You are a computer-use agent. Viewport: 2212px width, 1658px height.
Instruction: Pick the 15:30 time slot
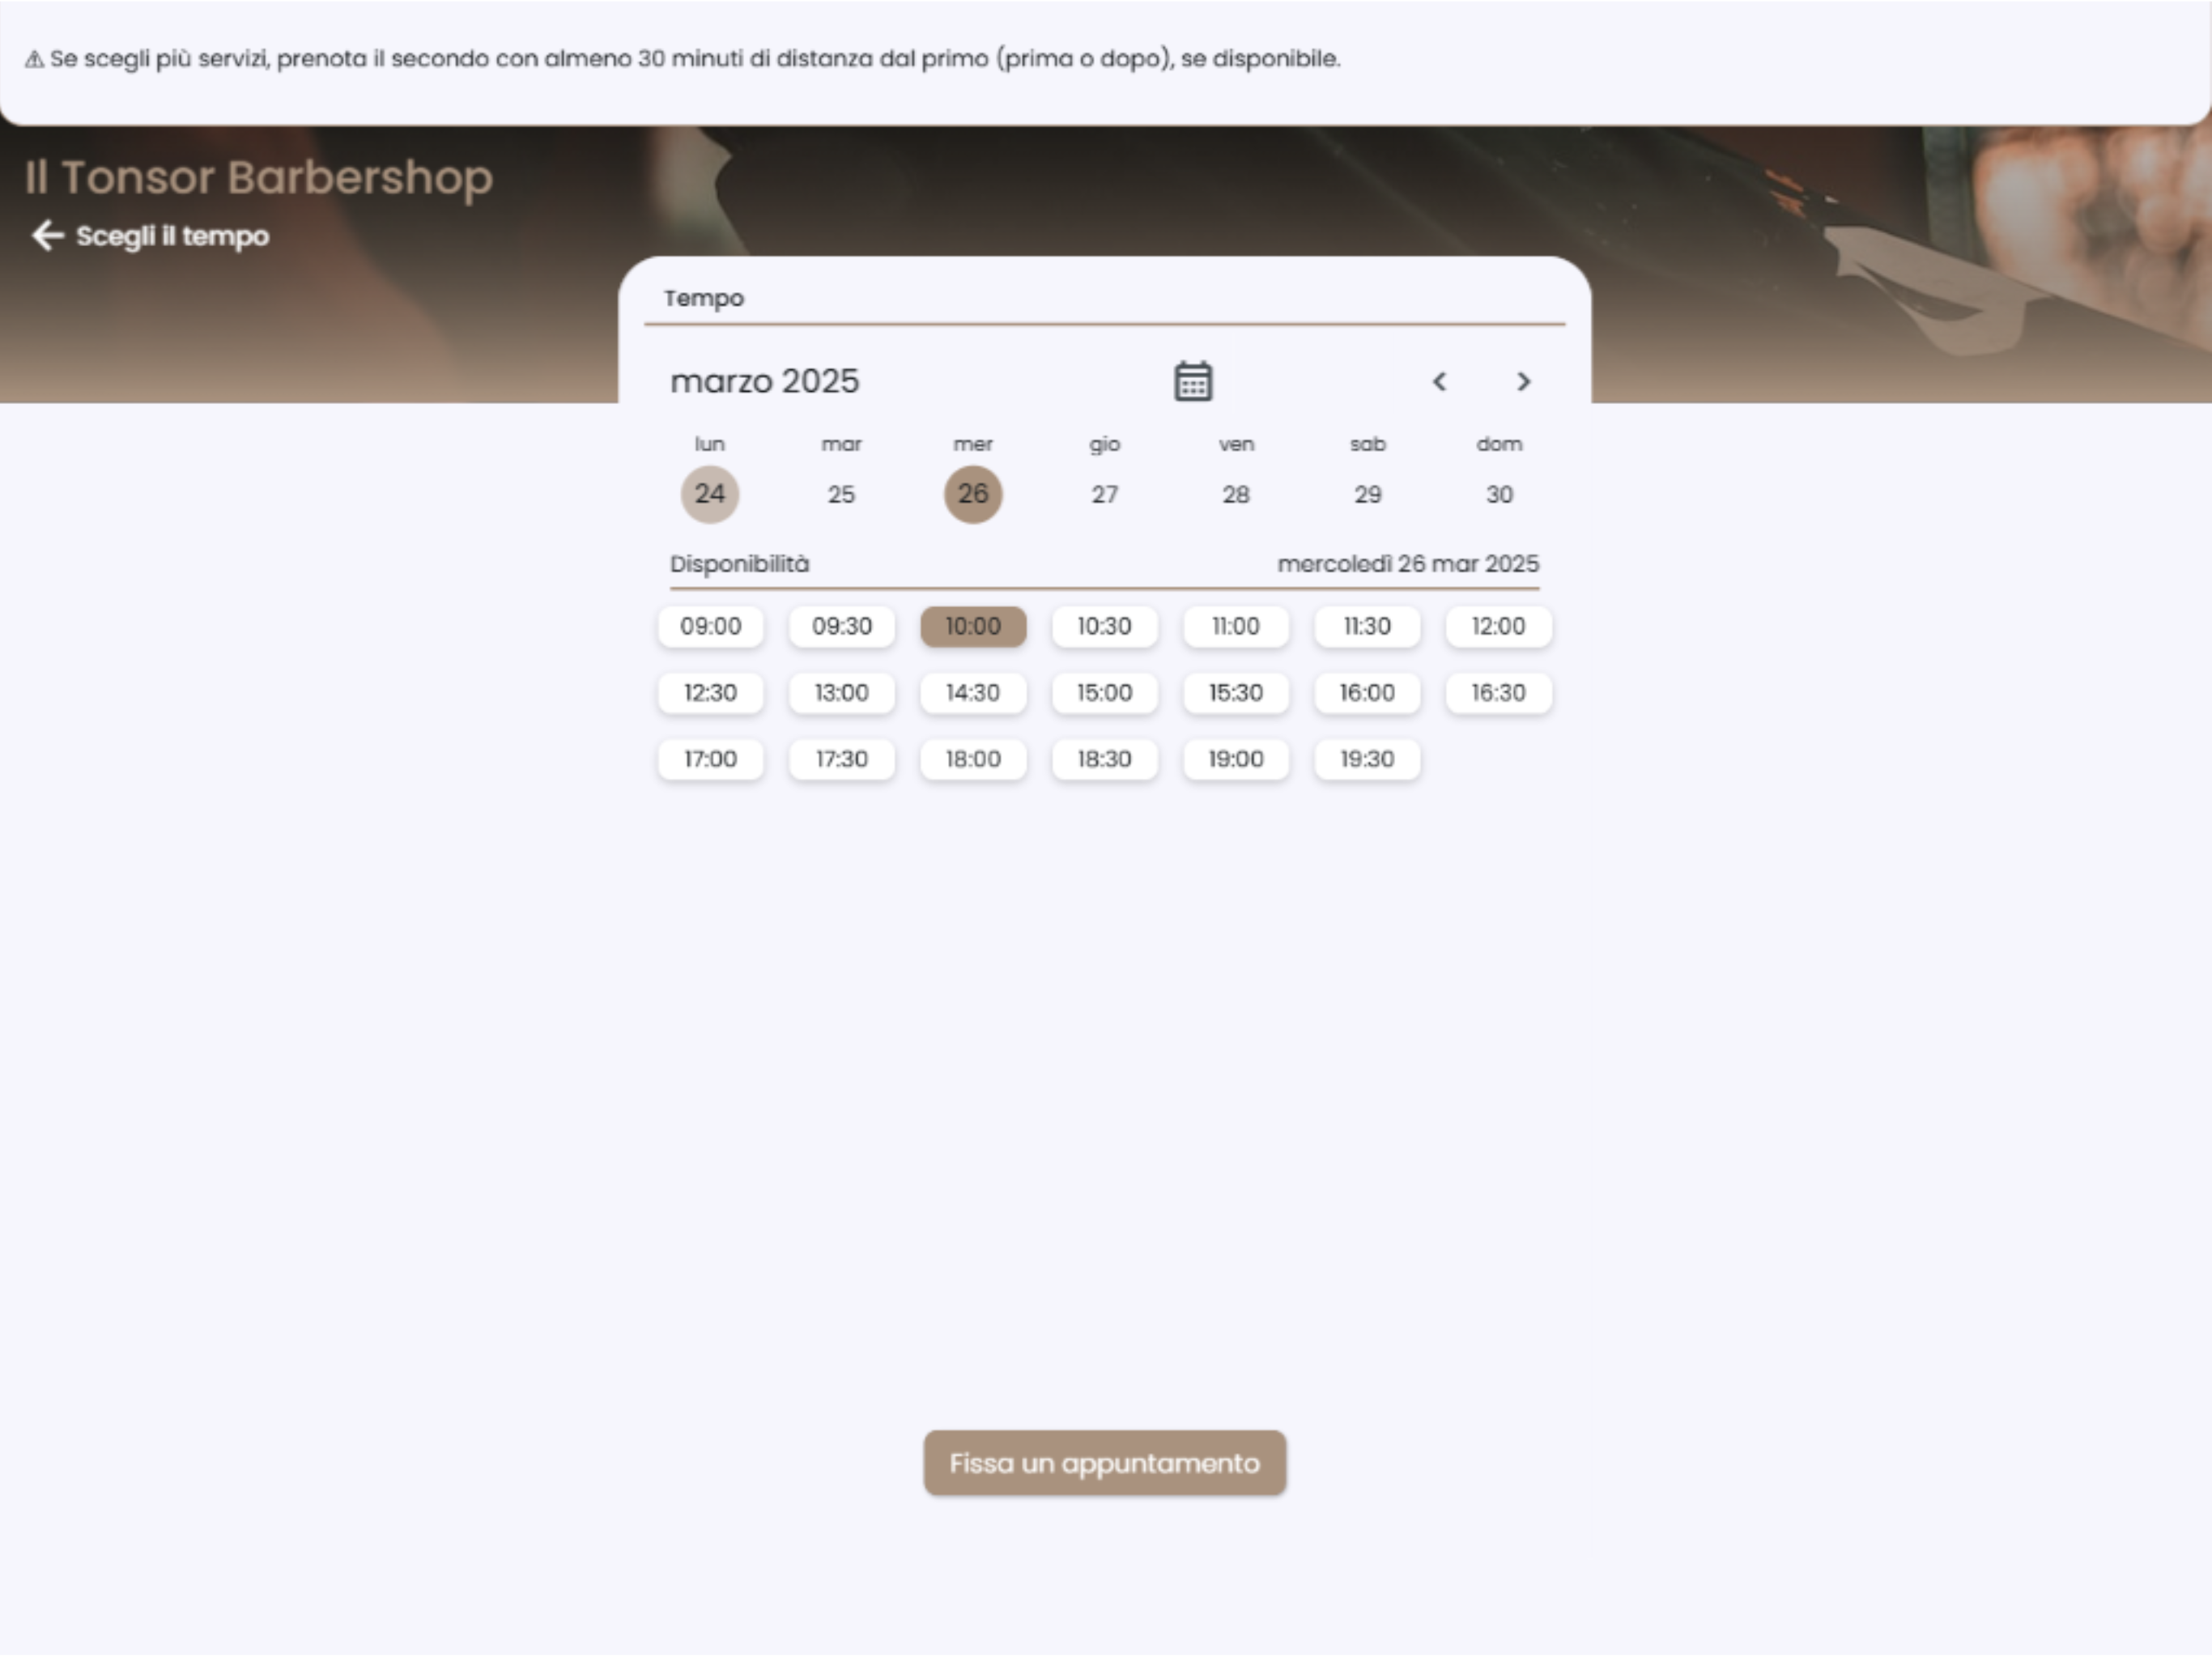(x=1236, y=693)
